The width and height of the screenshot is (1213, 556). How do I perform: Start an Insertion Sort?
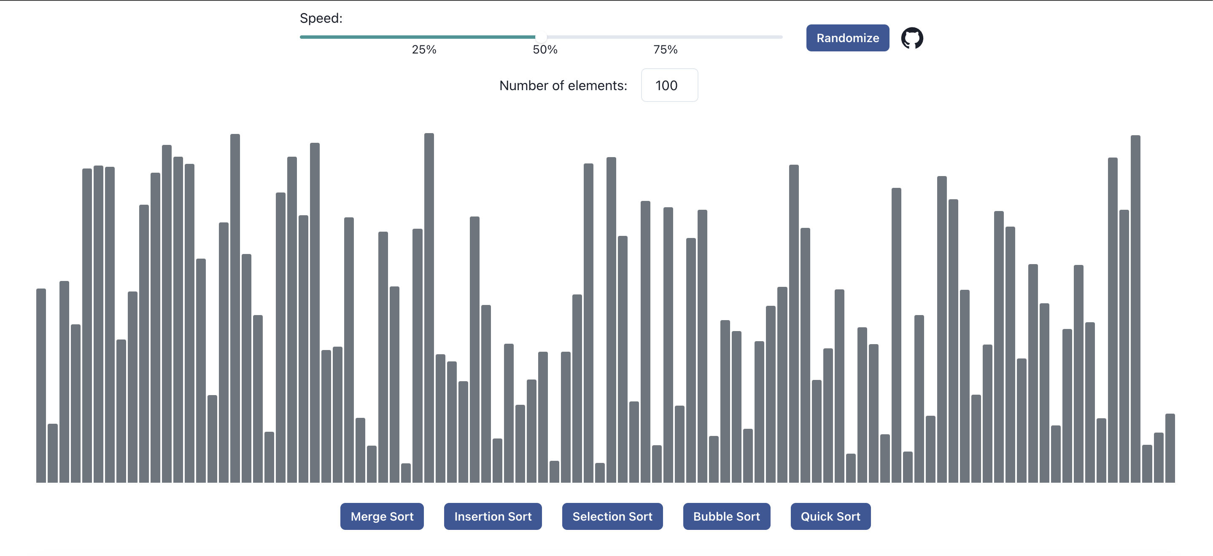click(x=492, y=516)
